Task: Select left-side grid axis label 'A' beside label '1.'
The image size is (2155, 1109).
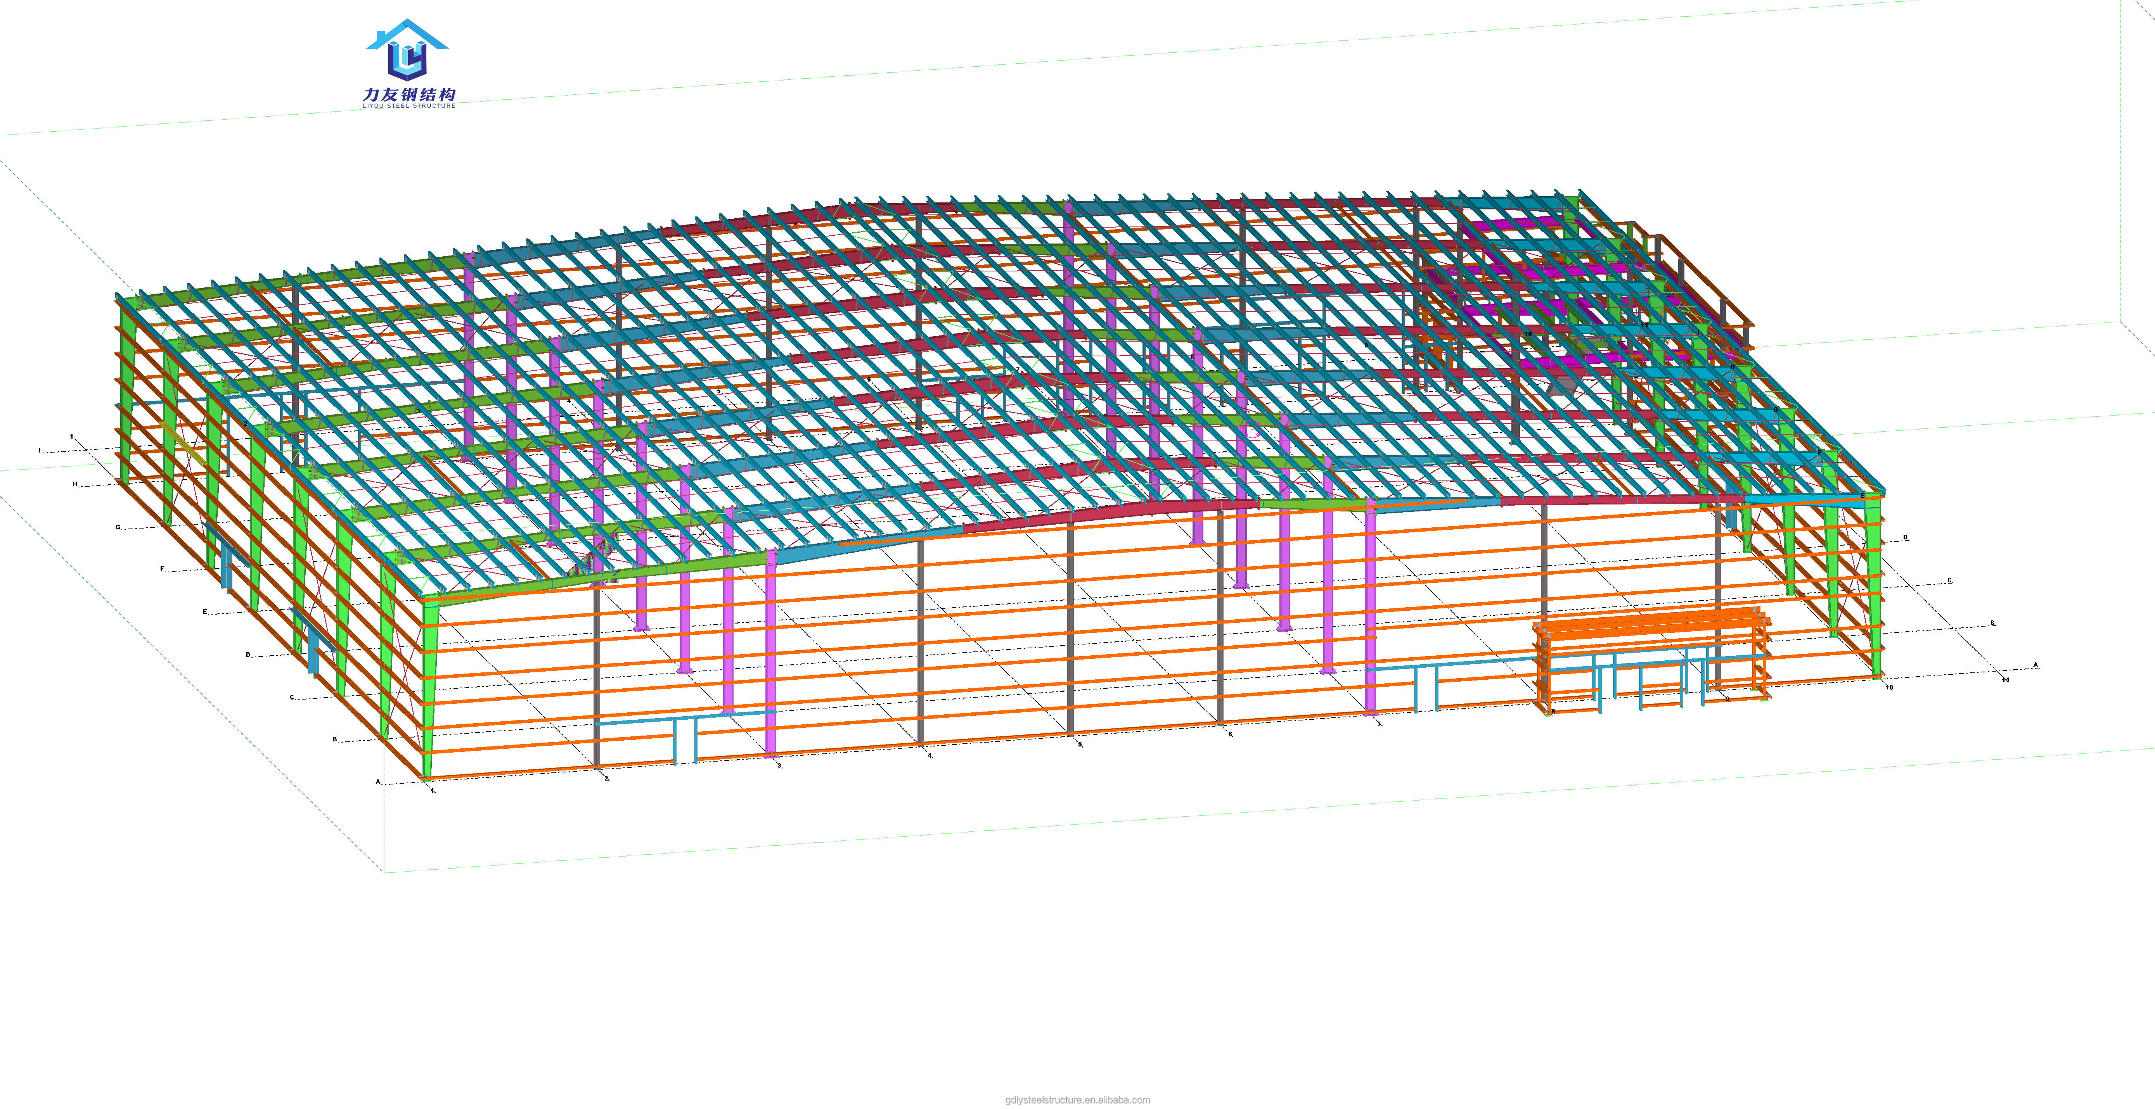Action: (x=378, y=783)
